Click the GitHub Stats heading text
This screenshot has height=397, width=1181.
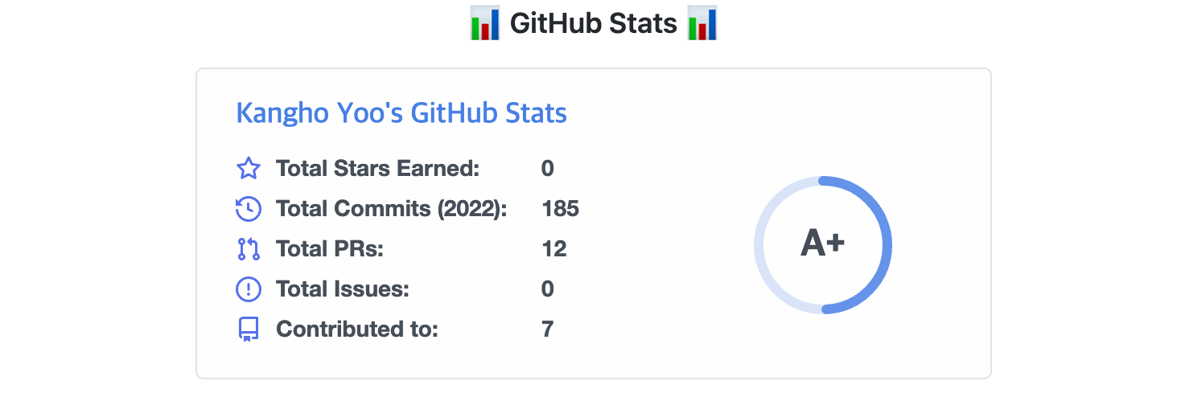[594, 24]
